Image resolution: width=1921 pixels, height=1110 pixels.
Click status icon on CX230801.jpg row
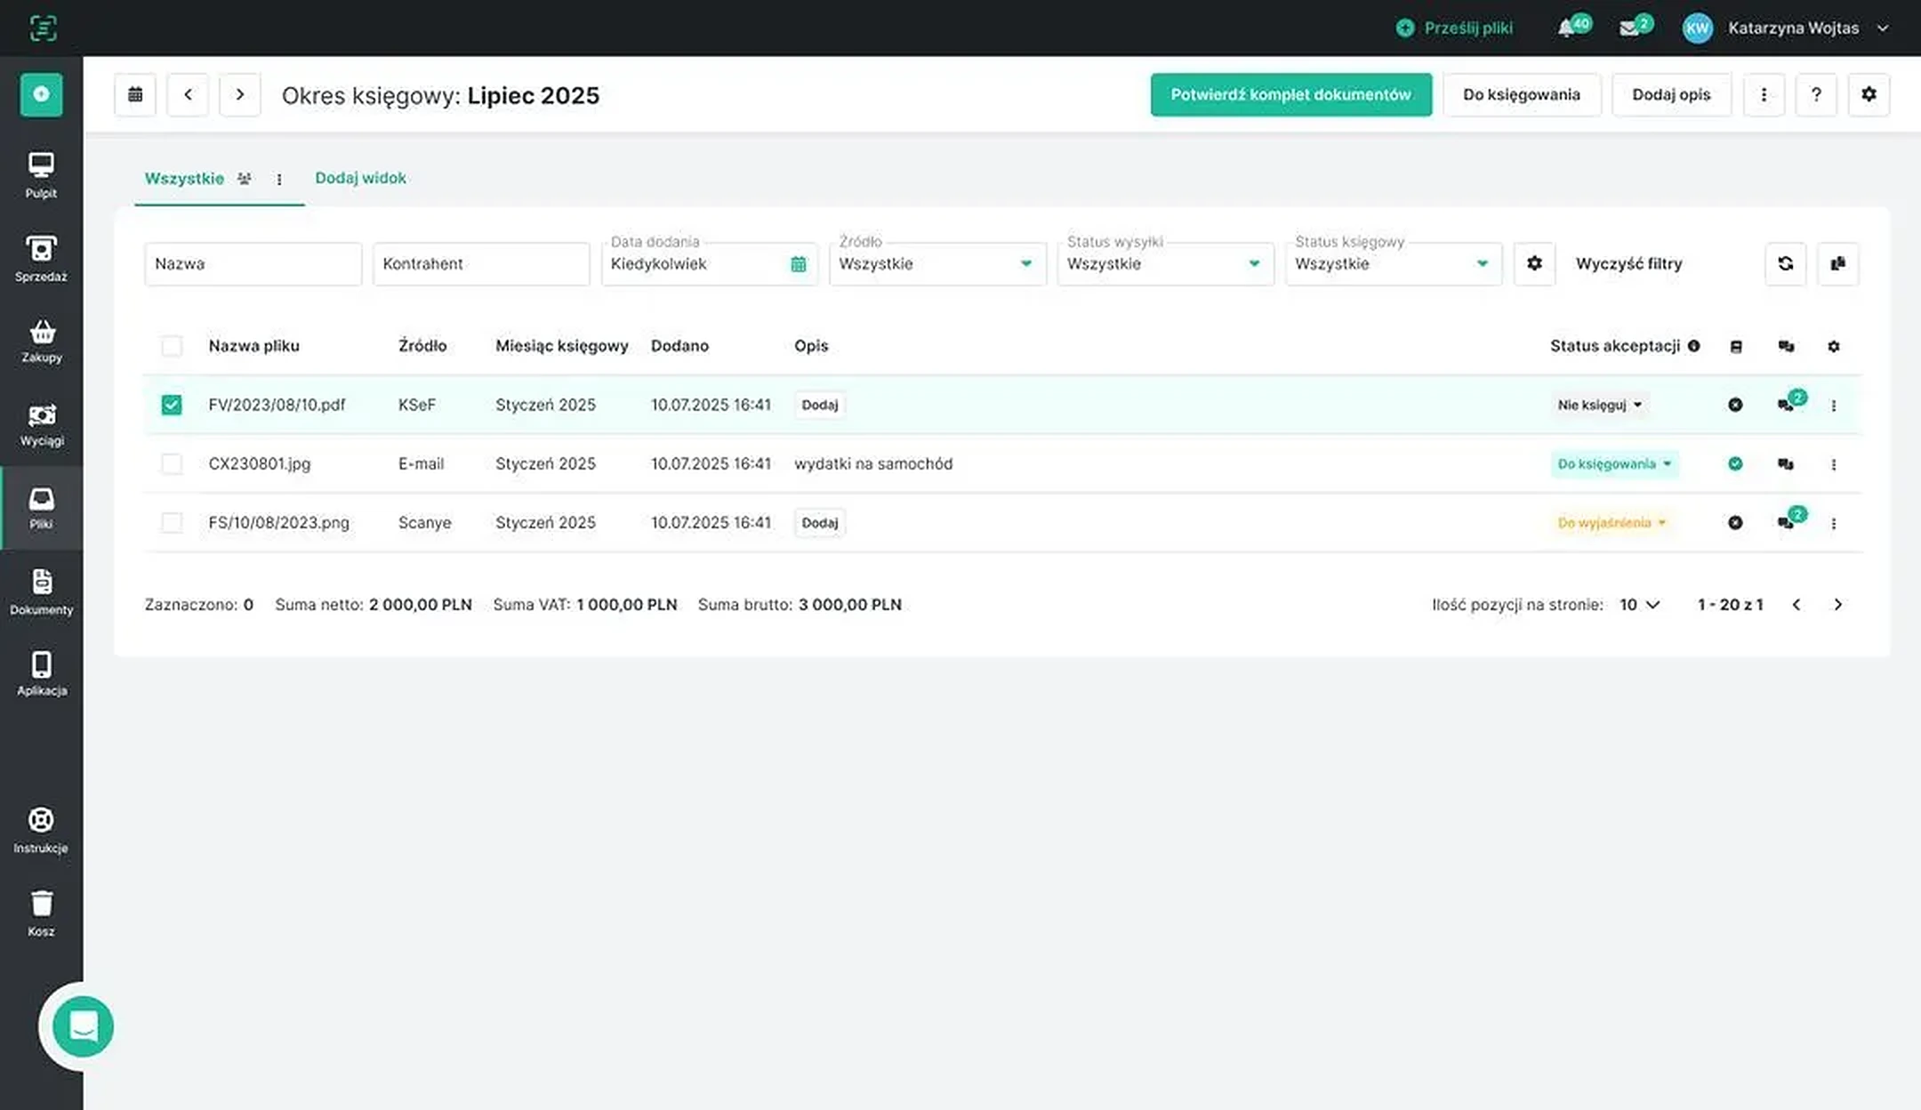(x=1735, y=463)
